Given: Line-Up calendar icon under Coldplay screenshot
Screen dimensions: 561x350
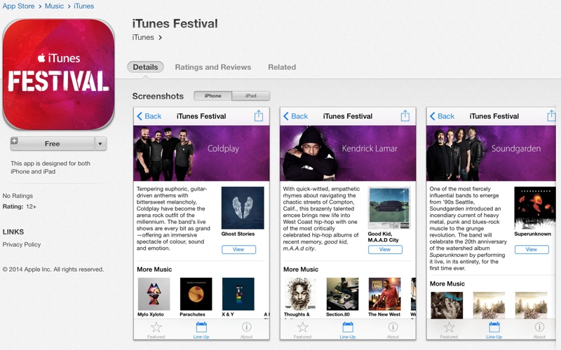Looking at the screenshot, I should pos(201,327).
